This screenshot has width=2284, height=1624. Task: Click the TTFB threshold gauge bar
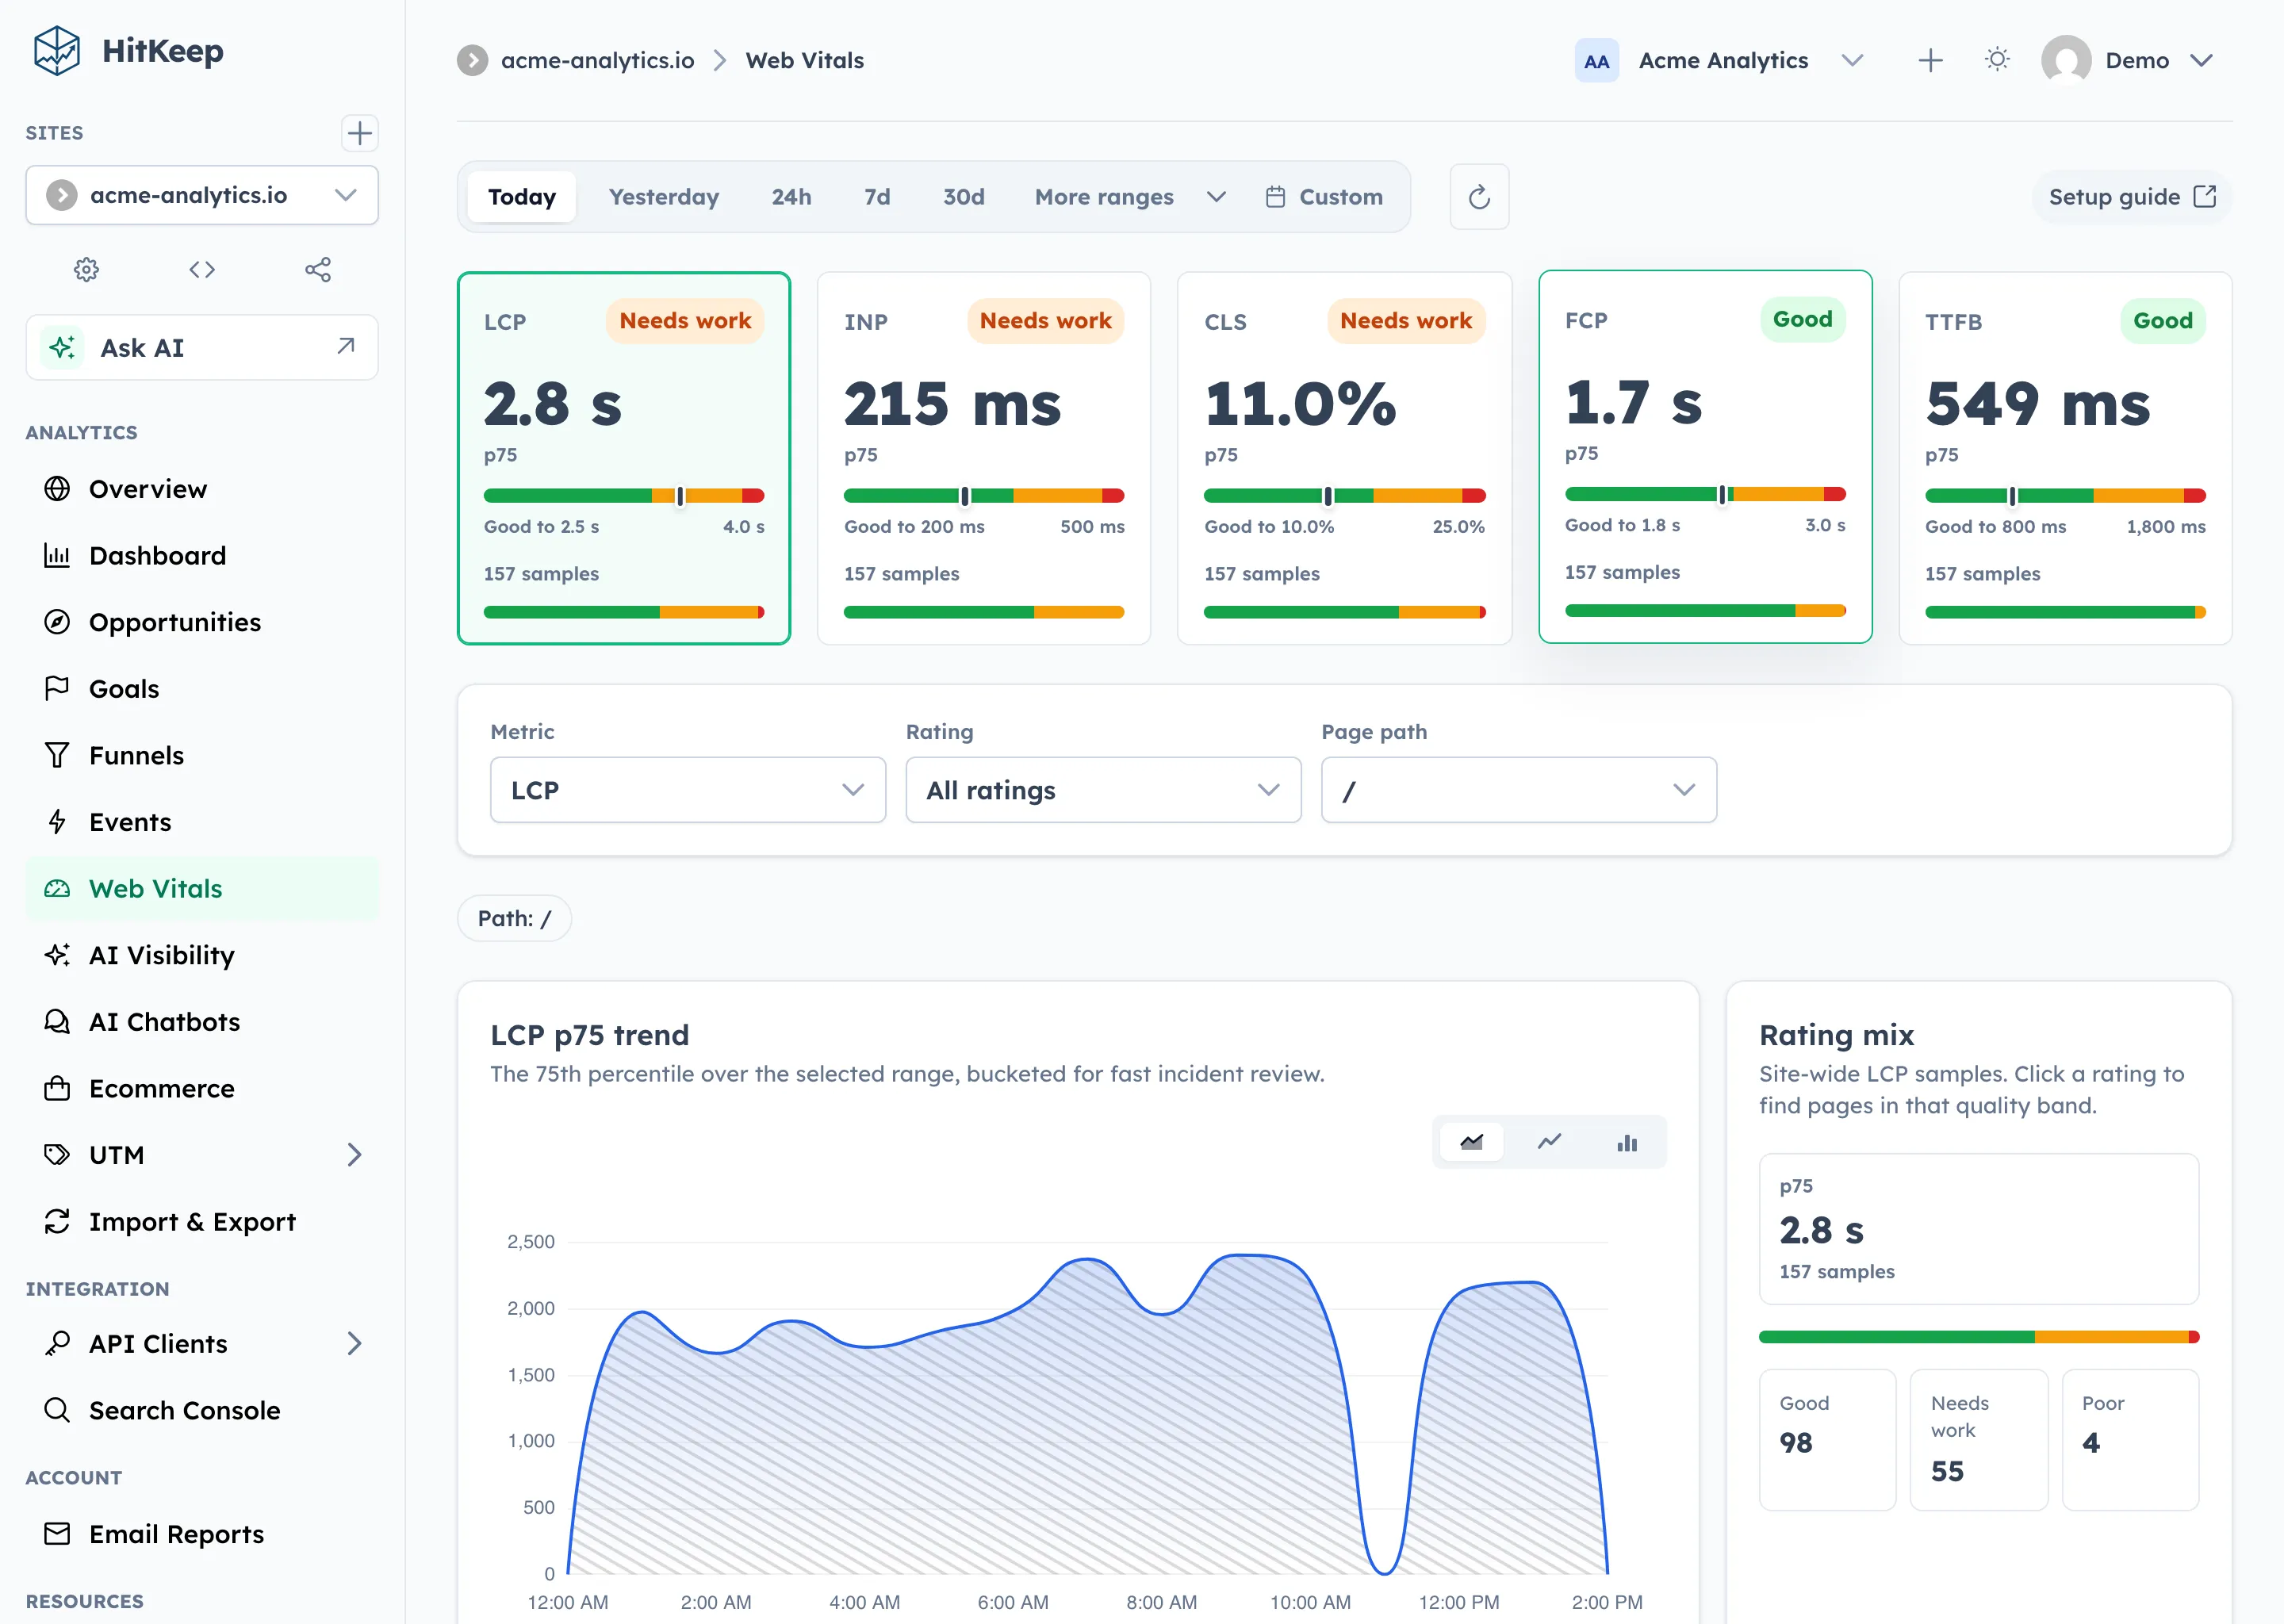pos(2065,496)
